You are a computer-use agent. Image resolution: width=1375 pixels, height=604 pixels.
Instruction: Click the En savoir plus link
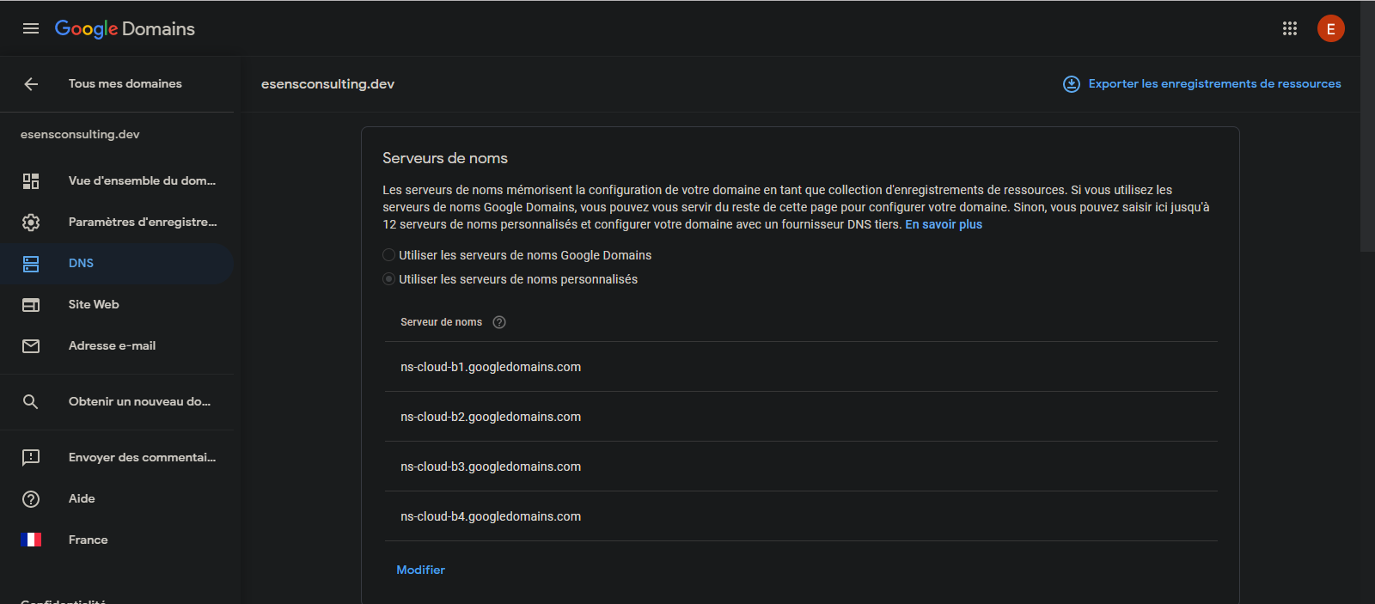(944, 224)
